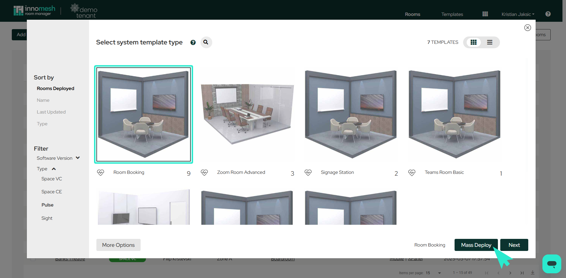Click Signage Station template name

click(337, 172)
